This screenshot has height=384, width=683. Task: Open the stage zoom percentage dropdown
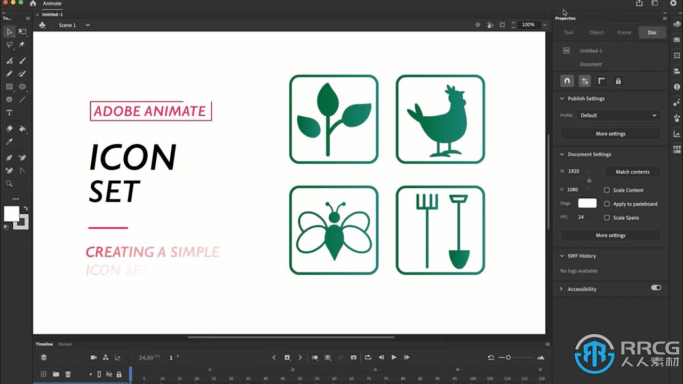544,25
